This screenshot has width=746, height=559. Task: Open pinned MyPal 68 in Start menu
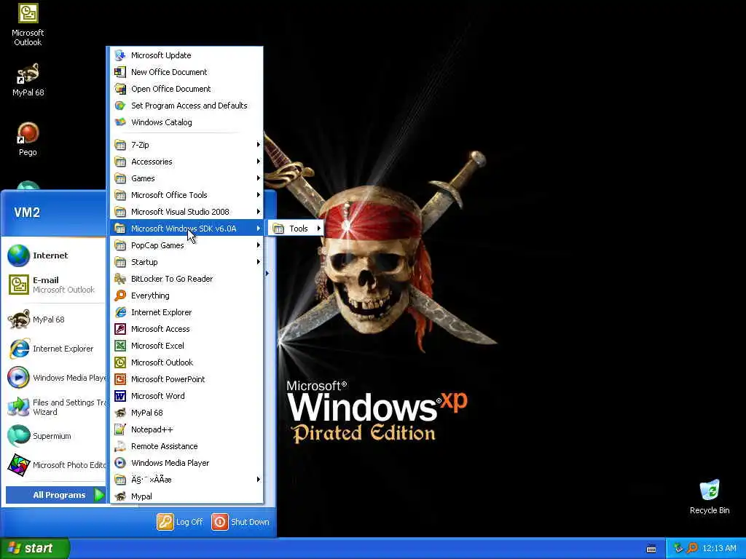click(55, 320)
